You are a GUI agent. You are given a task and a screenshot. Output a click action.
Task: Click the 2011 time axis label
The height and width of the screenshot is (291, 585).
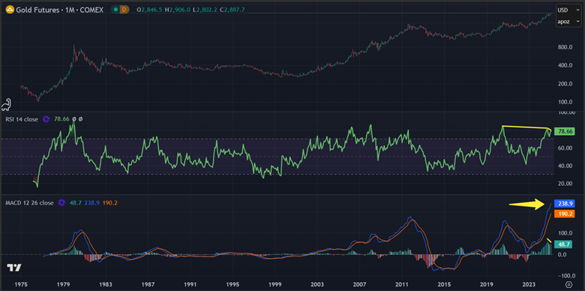click(x=402, y=284)
